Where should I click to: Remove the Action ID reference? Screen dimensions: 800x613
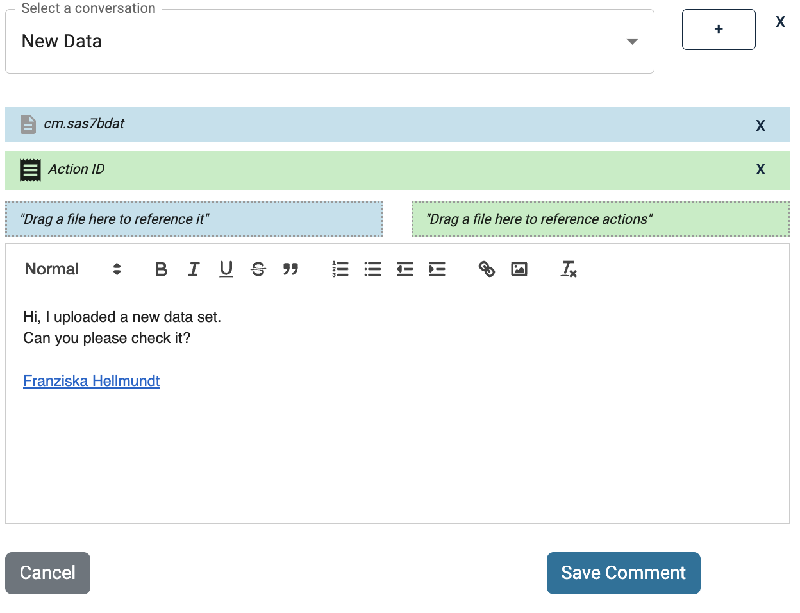tap(760, 169)
